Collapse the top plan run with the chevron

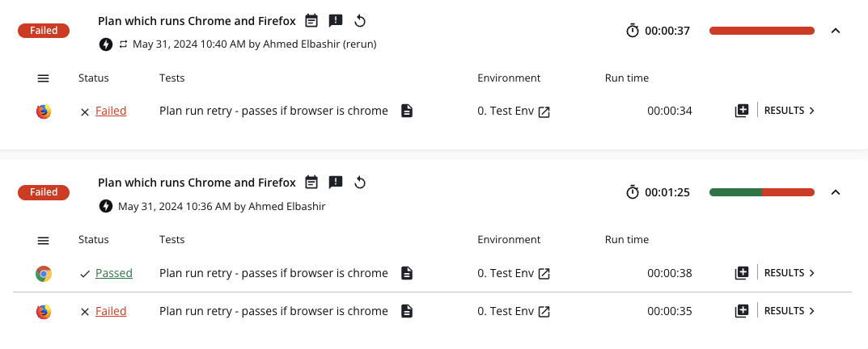pos(836,31)
